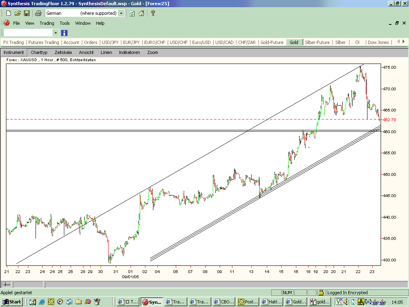This screenshot has height=307, width=409.
Task: Open the empty combo box dropdown arrow
Action: [56, 33]
